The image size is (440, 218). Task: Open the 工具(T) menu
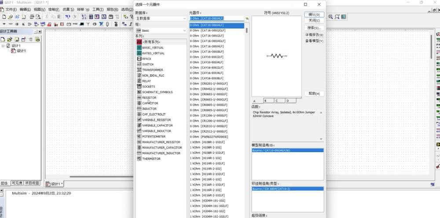coord(98,9)
